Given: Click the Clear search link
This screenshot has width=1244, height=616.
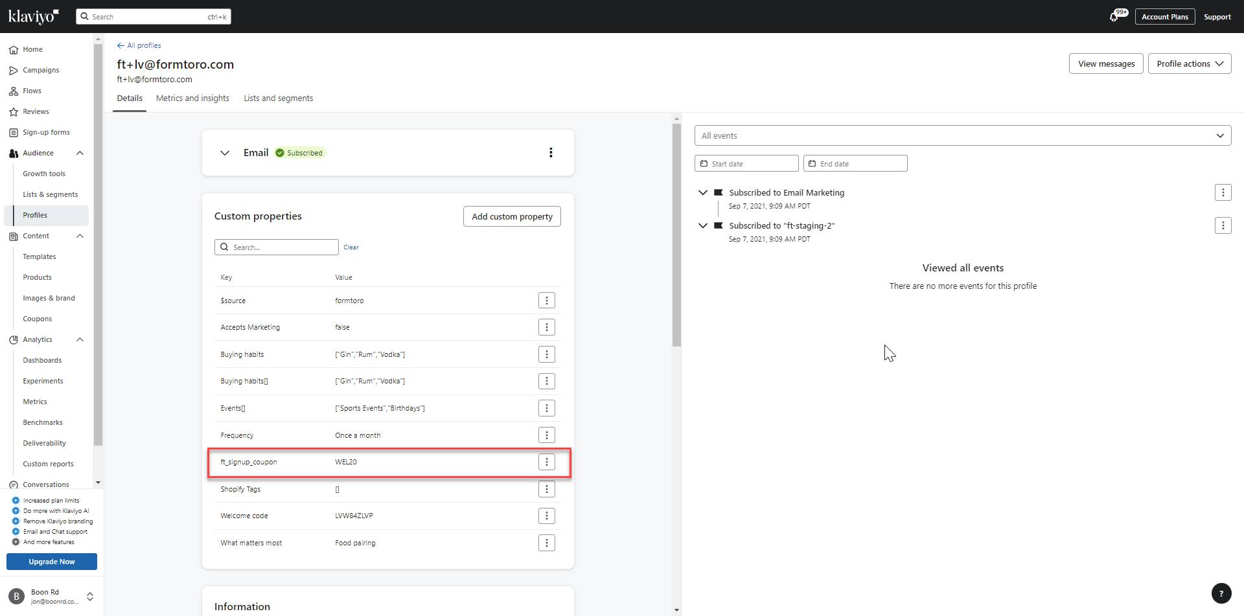Looking at the screenshot, I should tap(351, 247).
